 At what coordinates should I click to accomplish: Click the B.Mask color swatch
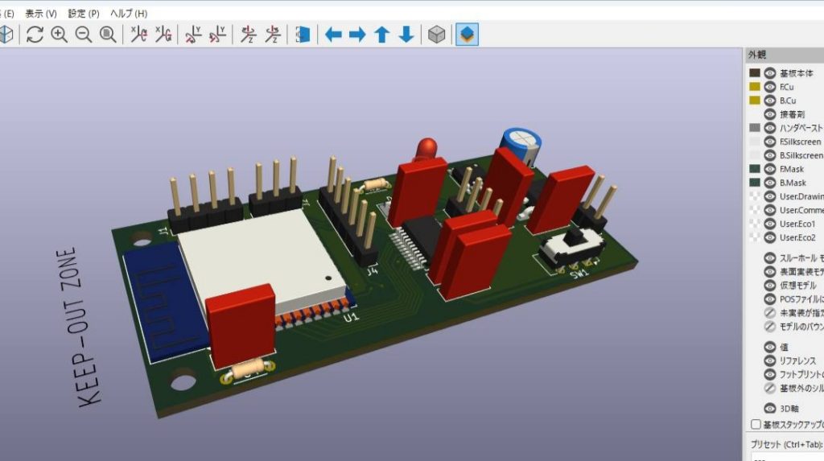[x=755, y=183]
